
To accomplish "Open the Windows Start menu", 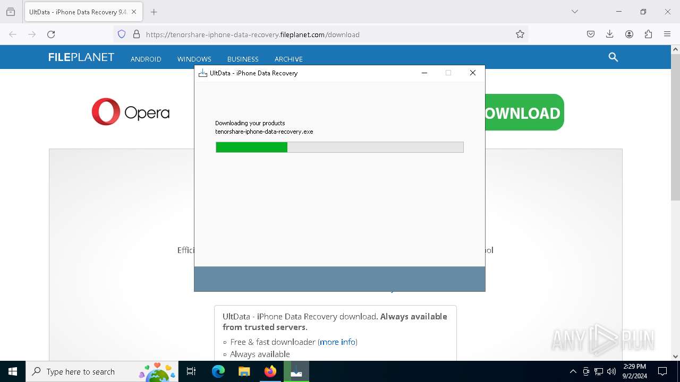I will (x=13, y=371).
